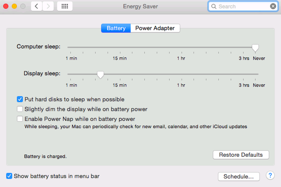Enable Power Nap while on battery power
This screenshot has width=281, height=187.
[20, 119]
